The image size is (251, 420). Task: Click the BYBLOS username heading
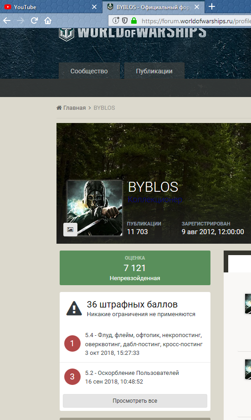point(153,187)
